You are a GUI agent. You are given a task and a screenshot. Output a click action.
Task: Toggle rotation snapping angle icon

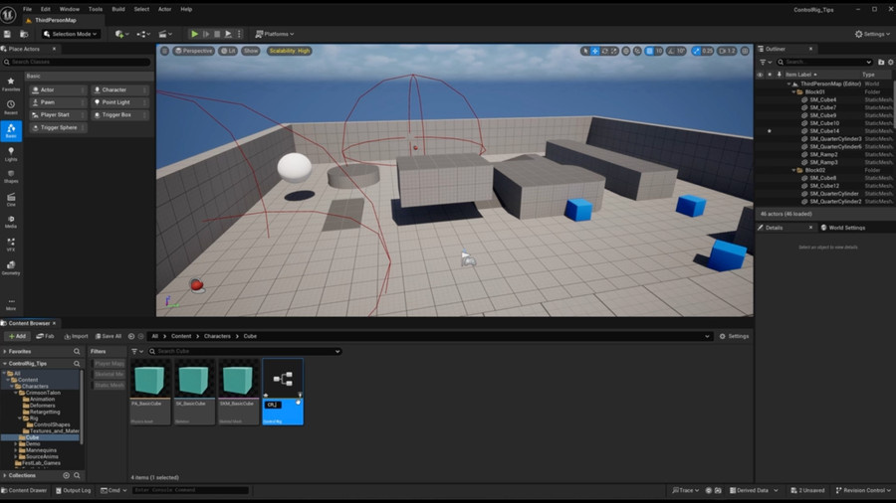(x=671, y=51)
